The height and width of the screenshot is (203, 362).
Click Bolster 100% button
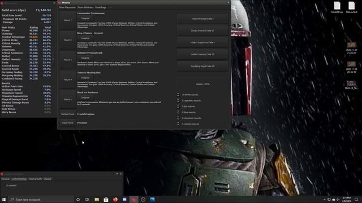pyautogui.click(x=202, y=84)
